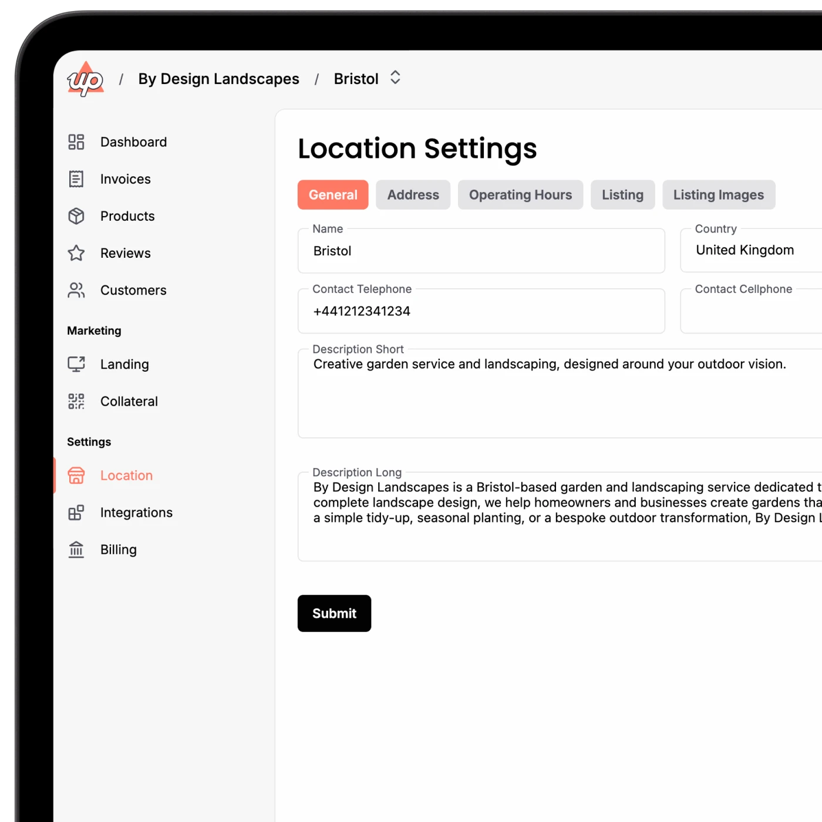The height and width of the screenshot is (822, 822).
Task: Open Integrations under Settings
Action: [136, 513]
